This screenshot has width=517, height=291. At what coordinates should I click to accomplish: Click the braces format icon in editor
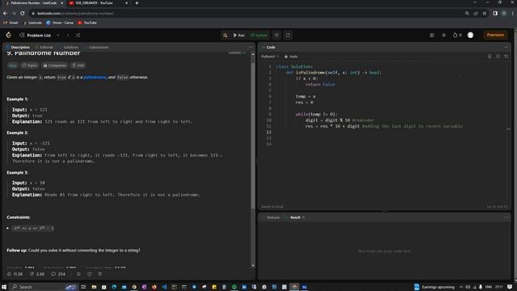[x=498, y=57]
